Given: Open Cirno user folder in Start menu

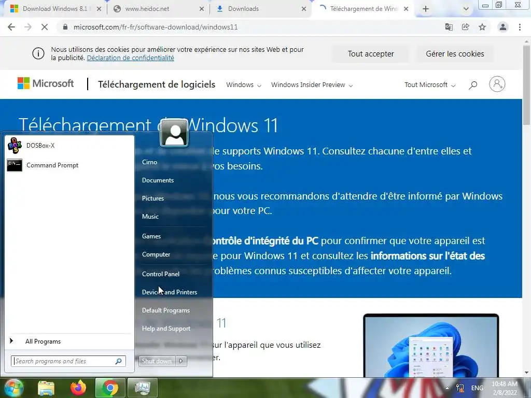Looking at the screenshot, I should [149, 162].
